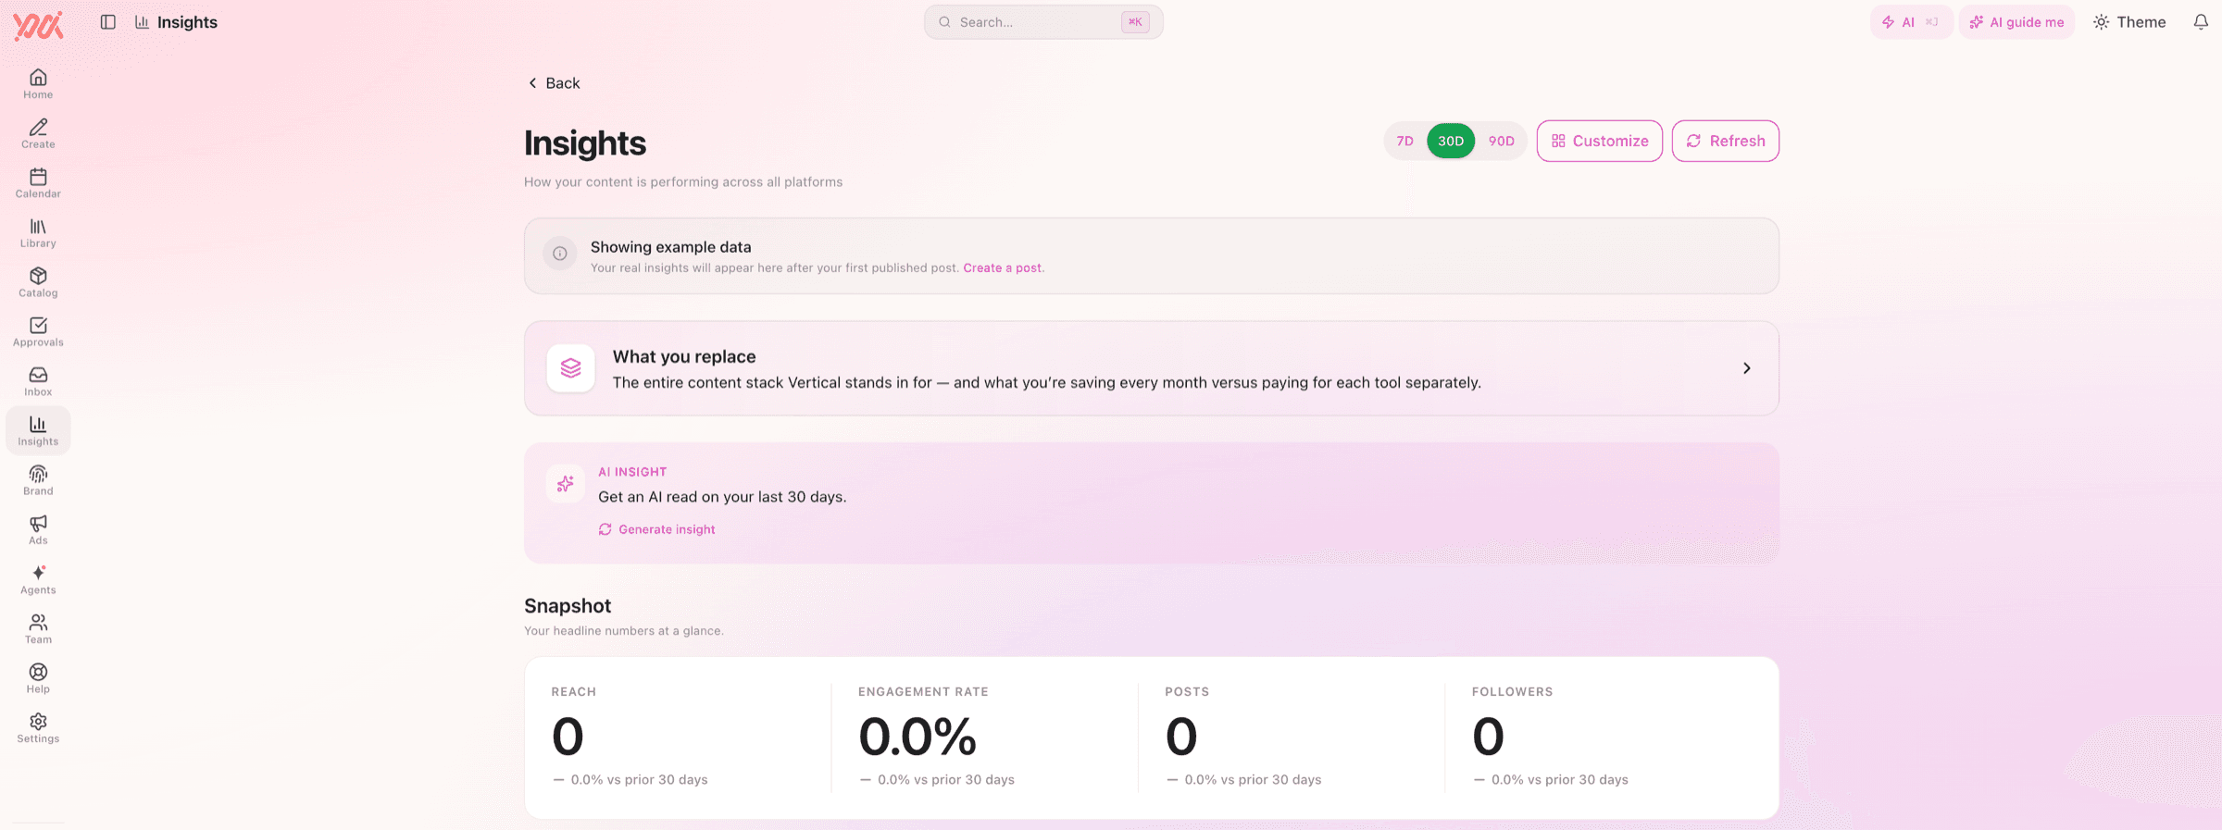This screenshot has height=830, width=2222.
Task: Click the info icon in example data banner
Action: 560,254
